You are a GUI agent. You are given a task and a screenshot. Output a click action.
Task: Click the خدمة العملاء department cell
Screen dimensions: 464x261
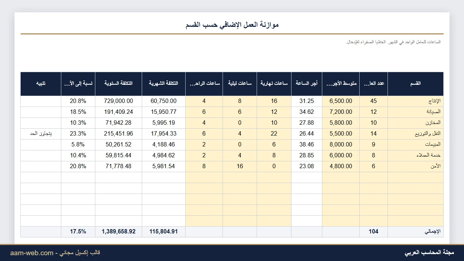tap(415, 156)
